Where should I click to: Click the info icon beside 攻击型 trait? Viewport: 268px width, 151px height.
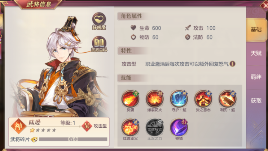[232, 64]
